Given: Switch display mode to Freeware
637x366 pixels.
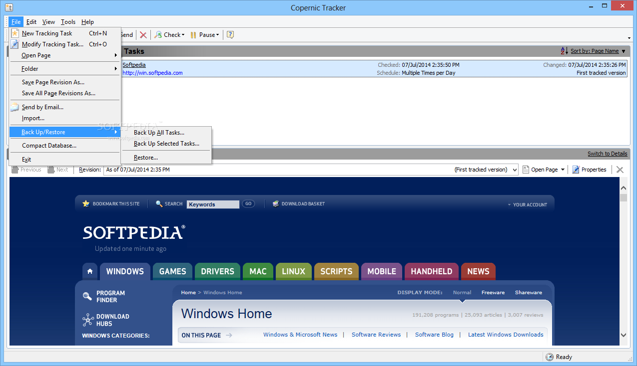Looking at the screenshot, I should tap(493, 293).
